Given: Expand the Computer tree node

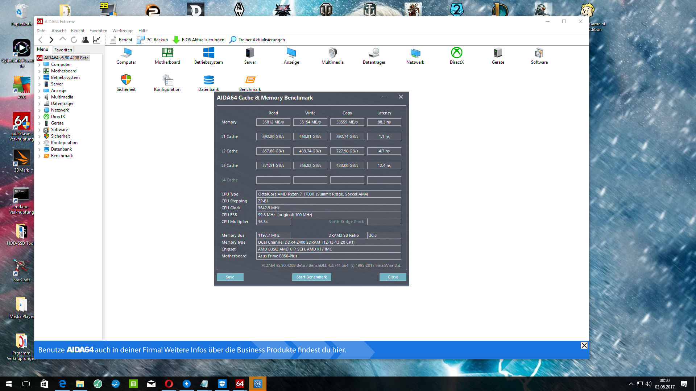Looking at the screenshot, I should tap(40, 65).
